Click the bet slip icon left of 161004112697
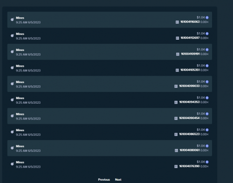The height and width of the screenshot is (183, 233). [178, 38]
